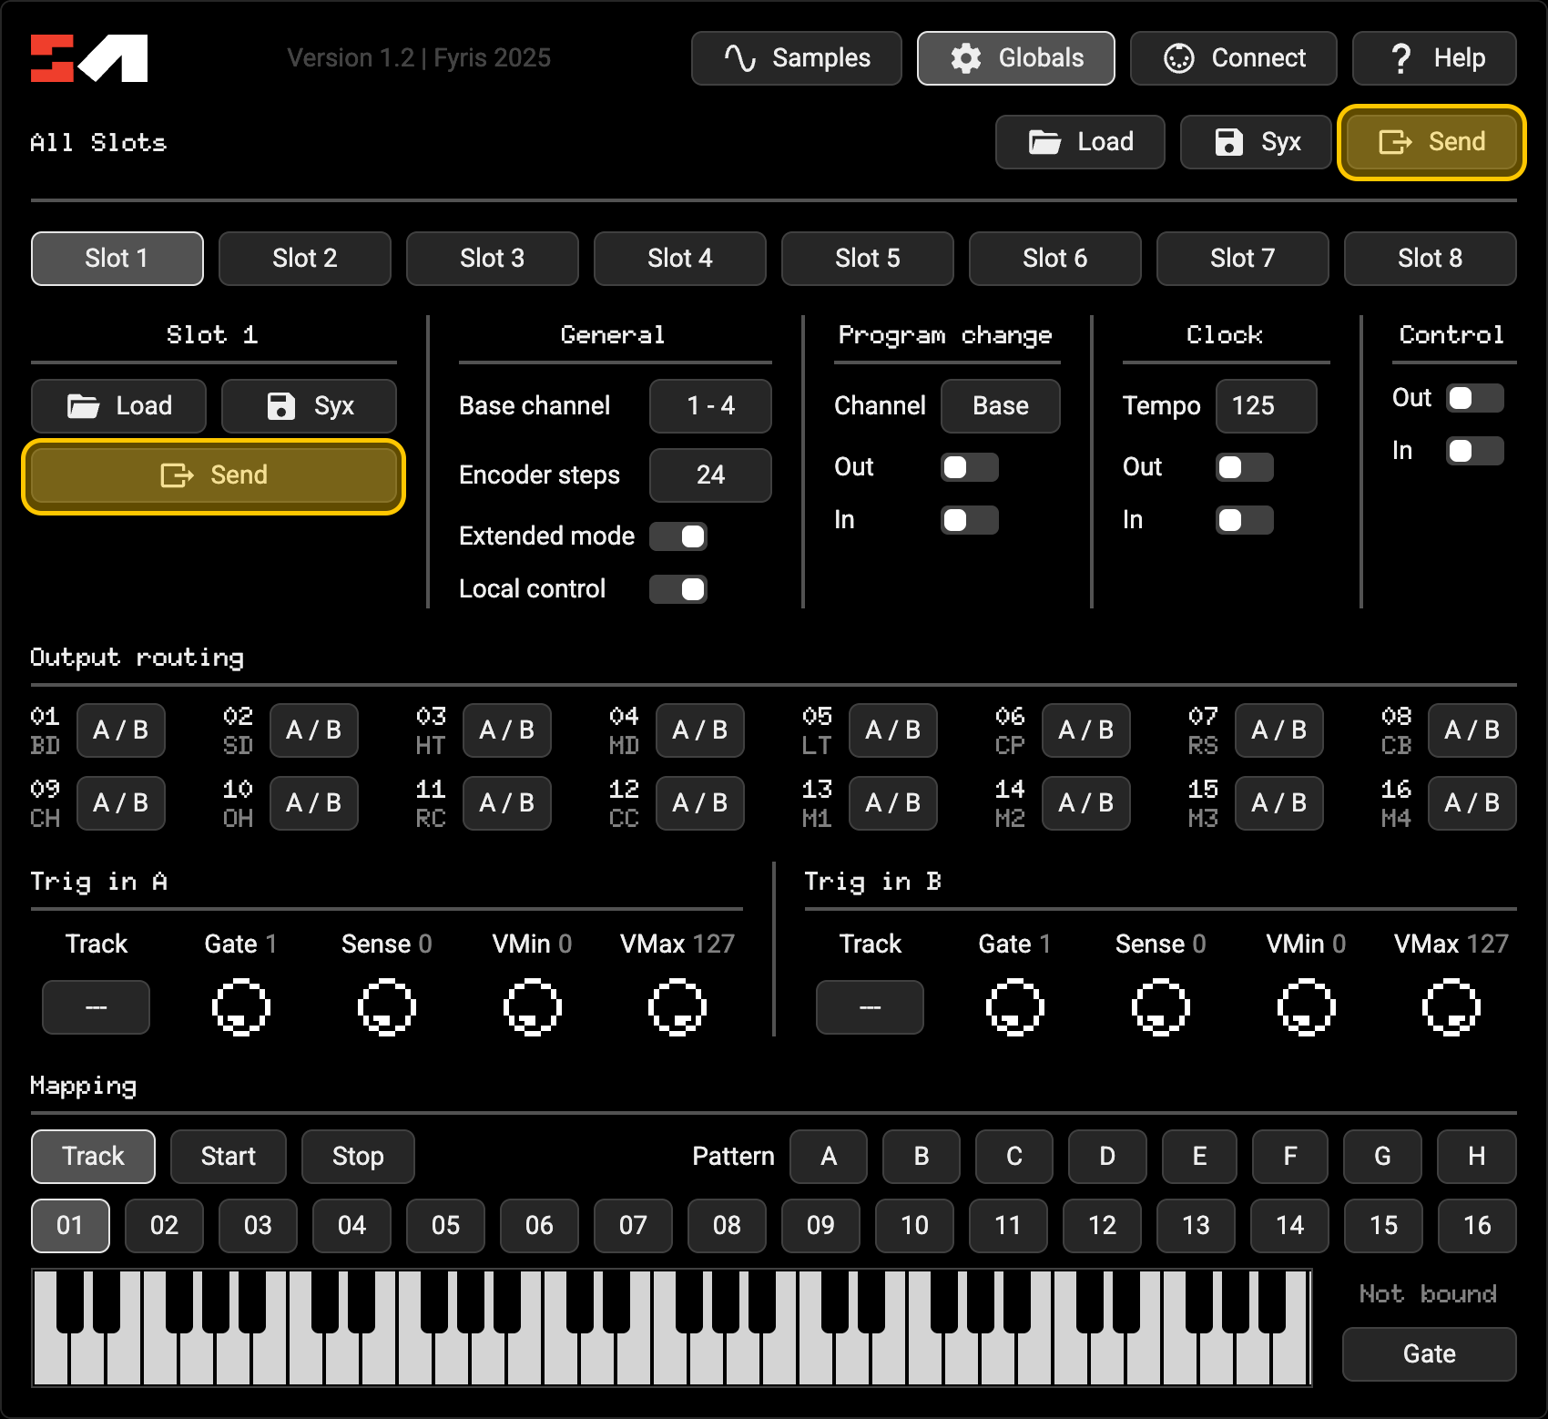Click the Slot 1 Syx floppy icon
Screen dimensions: 1548x1419
click(x=280, y=406)
